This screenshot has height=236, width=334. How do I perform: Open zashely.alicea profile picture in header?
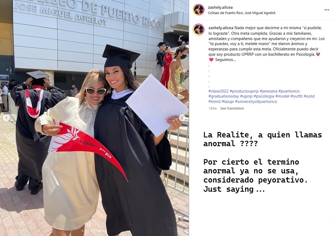pos(199,10)
